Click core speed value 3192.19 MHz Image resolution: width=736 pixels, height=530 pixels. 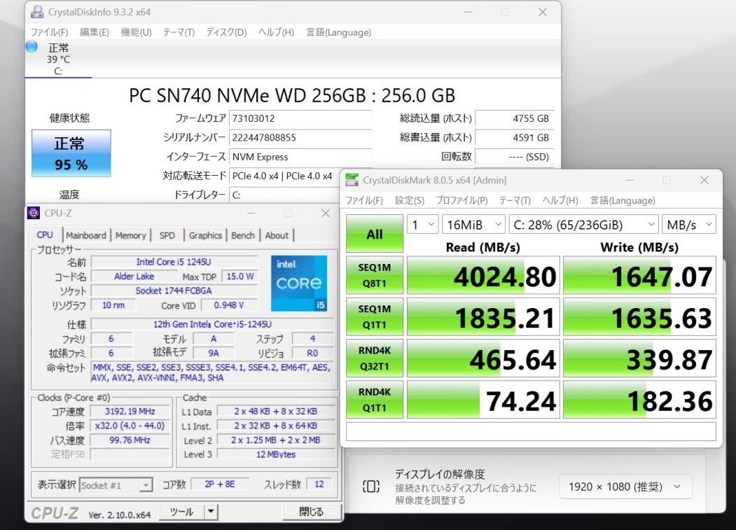pyautogui.click(x=130, y=411)
